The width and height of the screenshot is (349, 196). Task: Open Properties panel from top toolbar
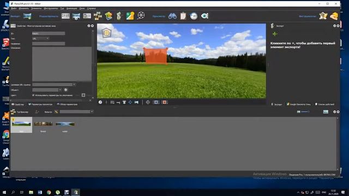pos(65,16)
